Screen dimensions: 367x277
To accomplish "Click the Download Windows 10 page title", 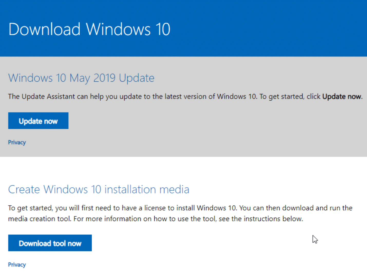I will [89, 29].
